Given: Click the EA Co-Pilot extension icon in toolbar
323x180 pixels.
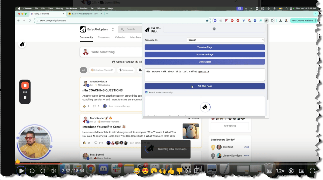Looking at the screenshot, I should (x=266, y=20).
